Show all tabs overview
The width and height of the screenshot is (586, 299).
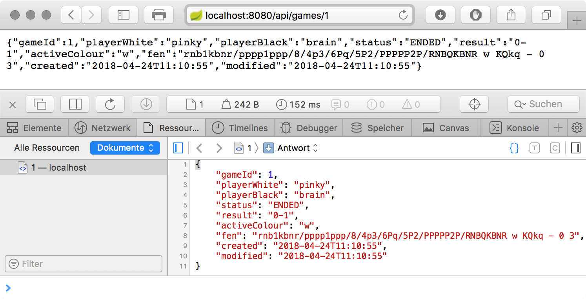546,15
